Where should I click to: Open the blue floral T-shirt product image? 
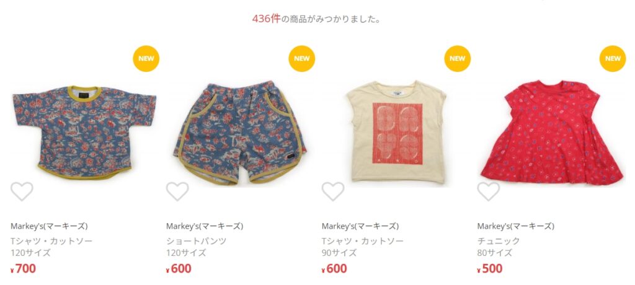(84, 132)
